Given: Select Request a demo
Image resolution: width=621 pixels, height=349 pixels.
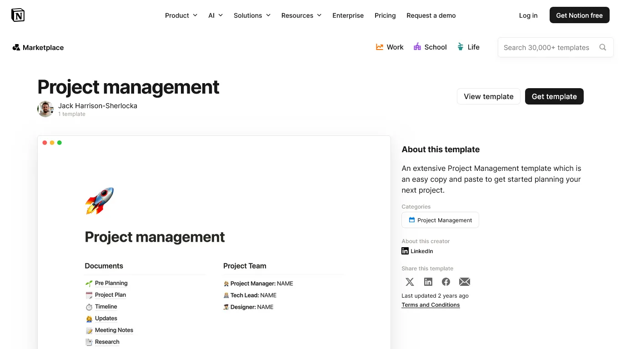Looking at the screenshot, I should click(431, 15).
